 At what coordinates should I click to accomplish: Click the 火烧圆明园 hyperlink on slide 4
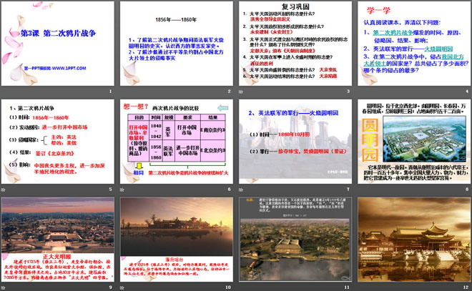click(x=438, y=49)
